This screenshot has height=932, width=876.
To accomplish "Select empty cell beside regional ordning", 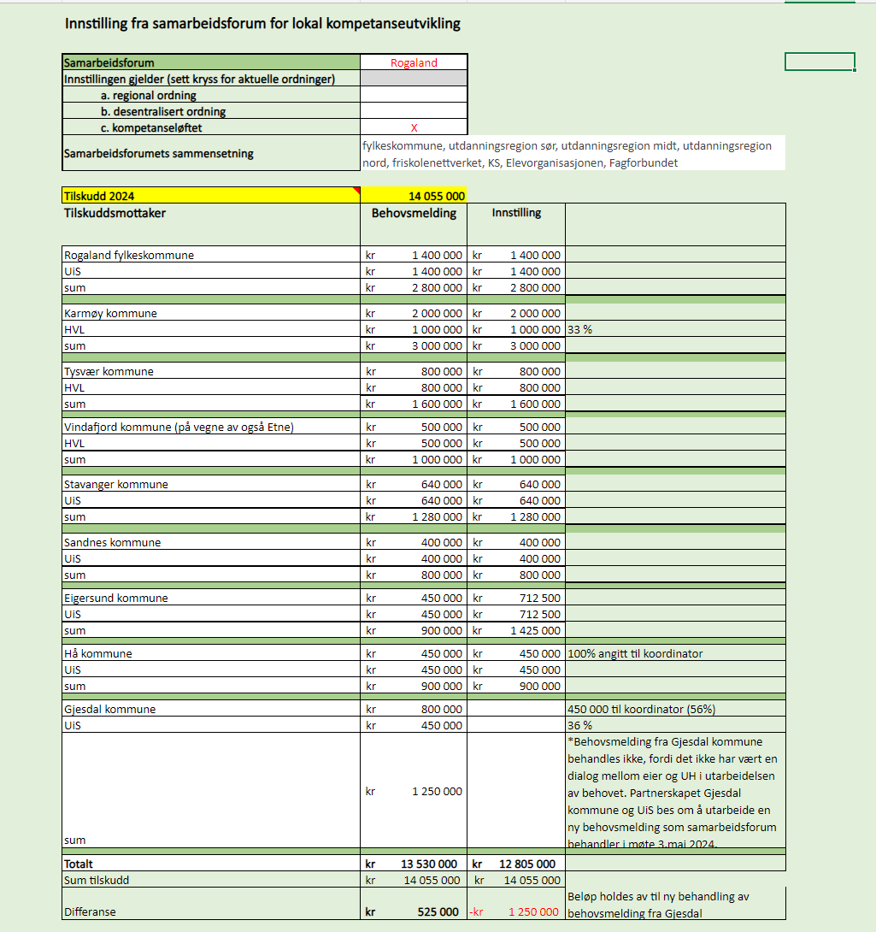I will (x=414, y=95).
